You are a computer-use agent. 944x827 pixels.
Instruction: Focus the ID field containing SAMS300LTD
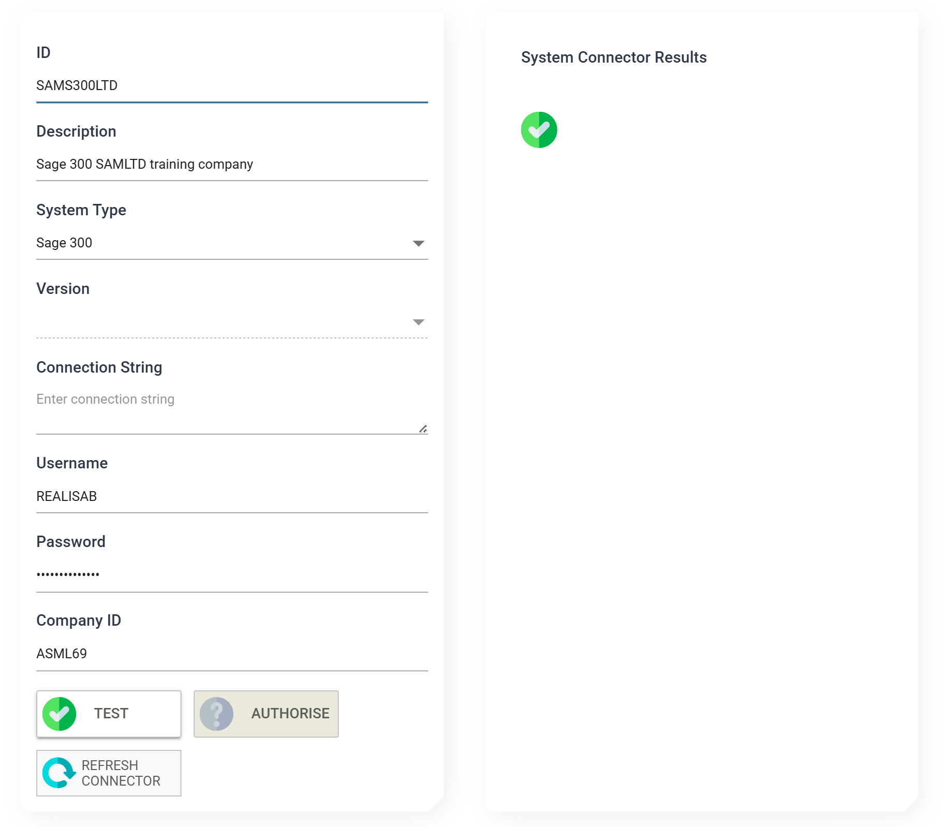pos(232,86)
